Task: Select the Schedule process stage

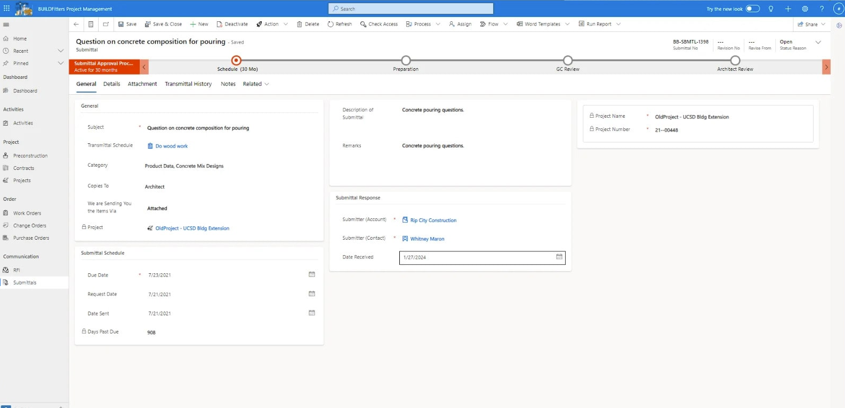Action: 237,60
